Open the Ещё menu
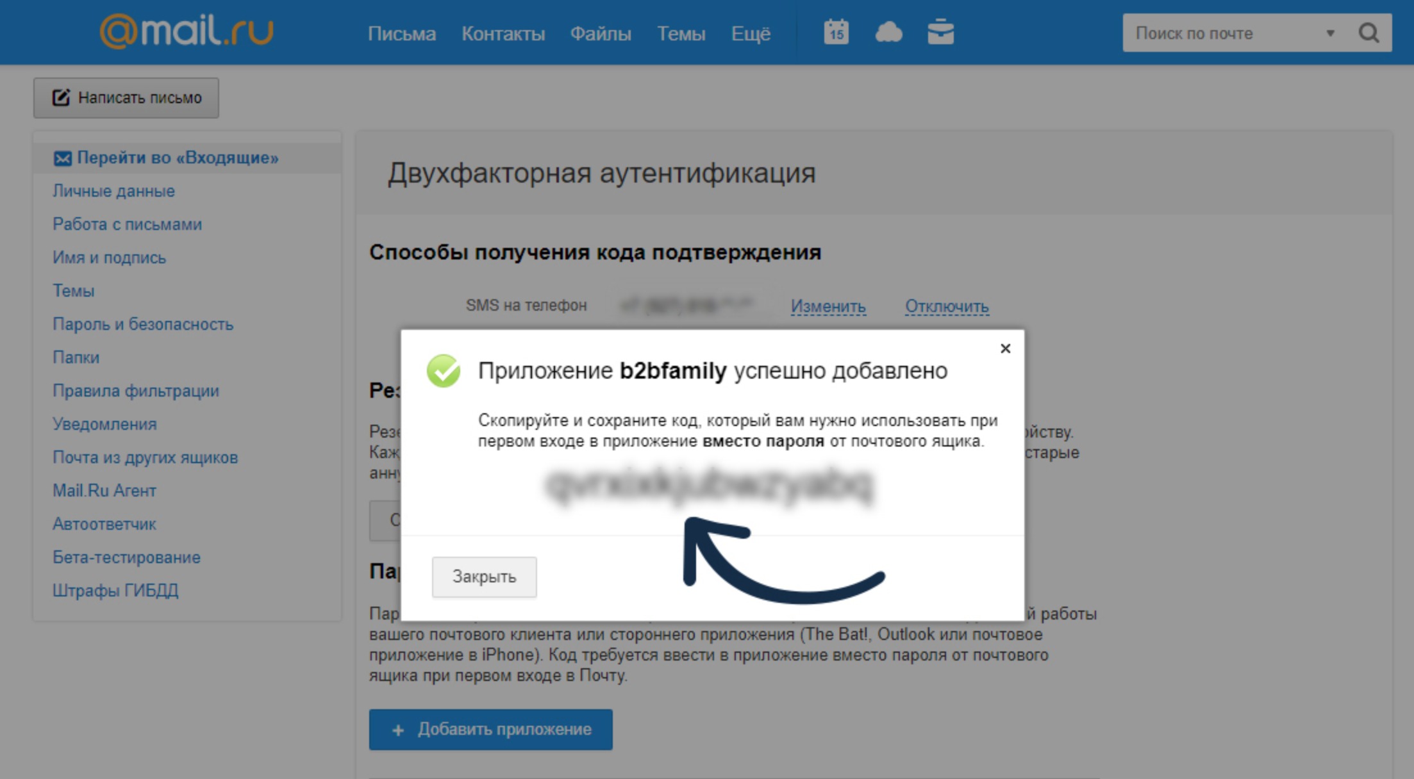The image size is (1414, 779). tap(751, 33)
